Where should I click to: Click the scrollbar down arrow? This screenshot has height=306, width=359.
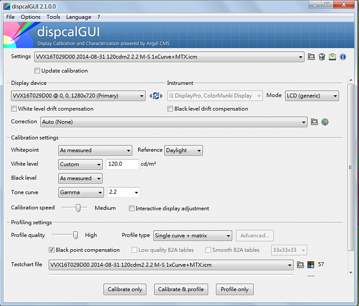pyautogui.click(x=351, y=273)
